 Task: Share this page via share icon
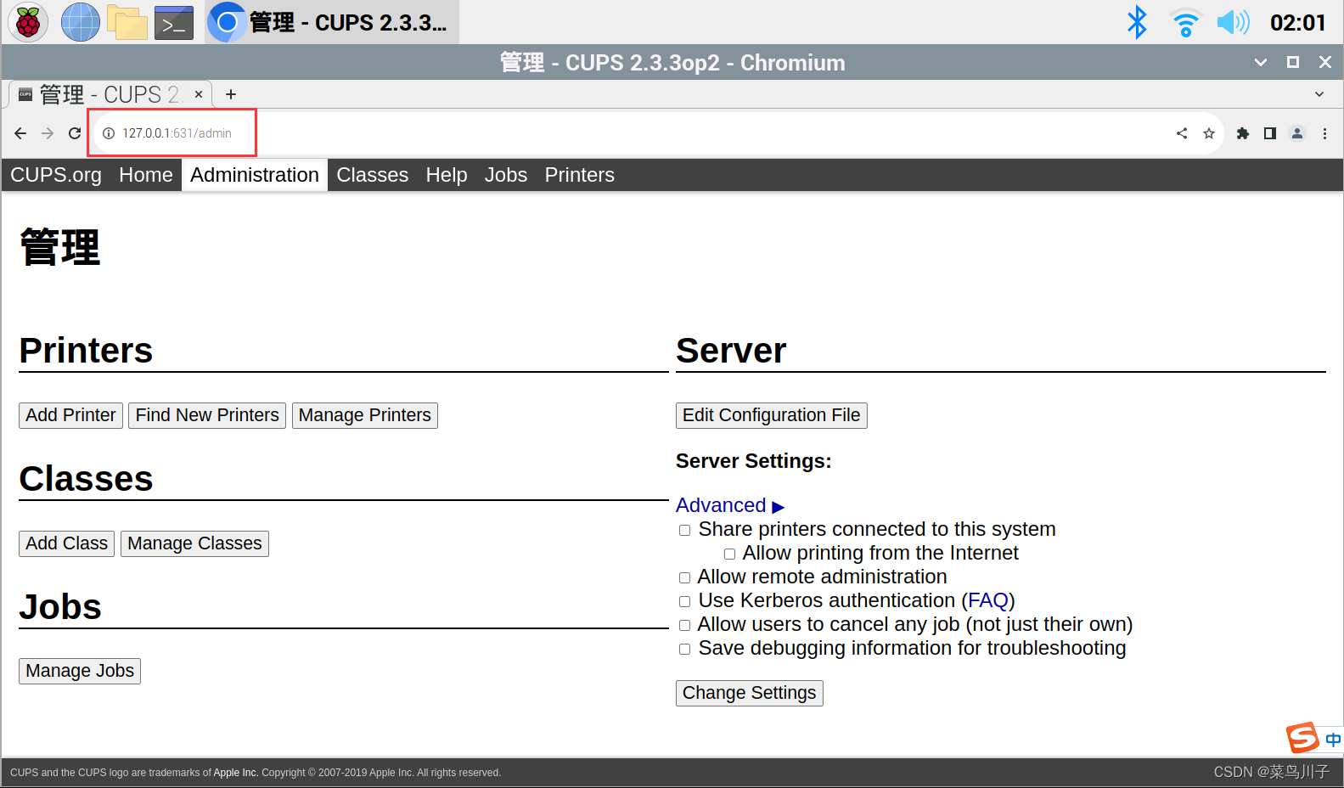pyautogui.click(x=1182, y=133)
